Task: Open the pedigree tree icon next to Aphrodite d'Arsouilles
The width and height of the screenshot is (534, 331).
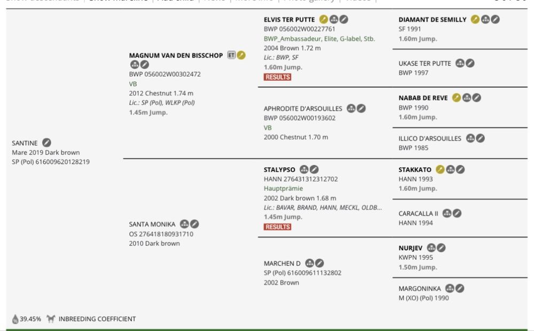Action: pos(351,108)
